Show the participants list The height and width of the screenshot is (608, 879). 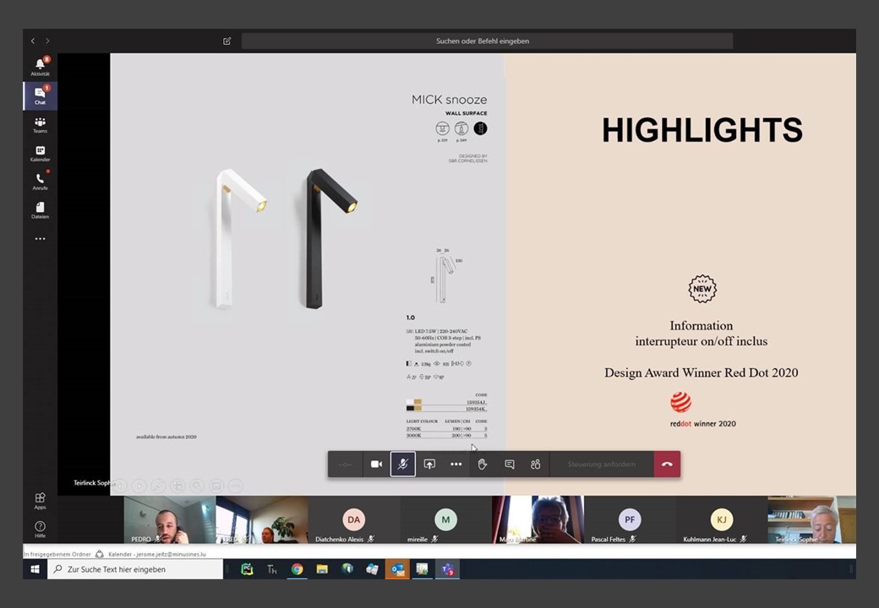[535, 464]
